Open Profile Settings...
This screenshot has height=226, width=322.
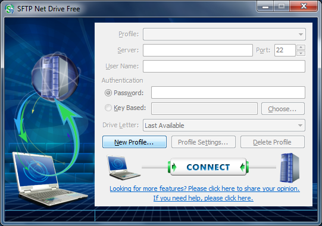204,142
